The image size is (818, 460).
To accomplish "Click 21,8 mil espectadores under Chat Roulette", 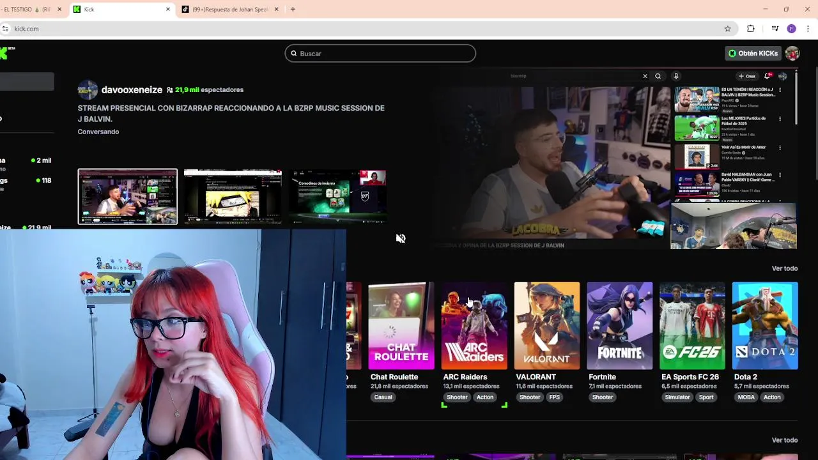I will (x=399, y=387).
